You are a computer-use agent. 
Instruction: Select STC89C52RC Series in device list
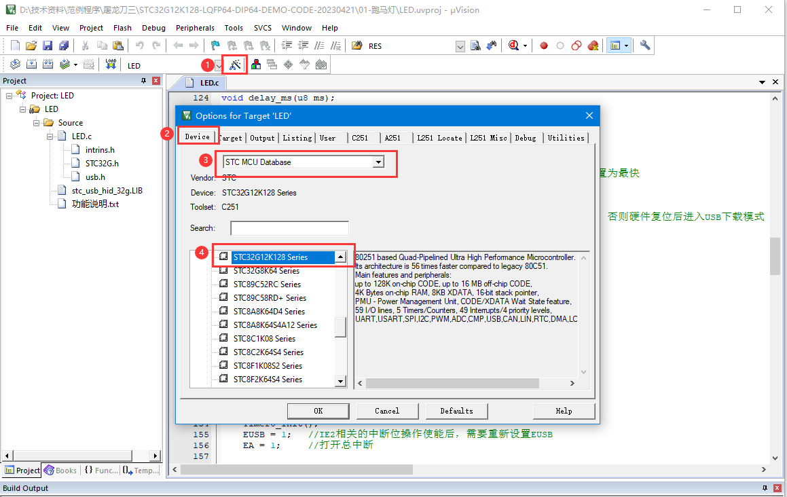tap(267, 284)
